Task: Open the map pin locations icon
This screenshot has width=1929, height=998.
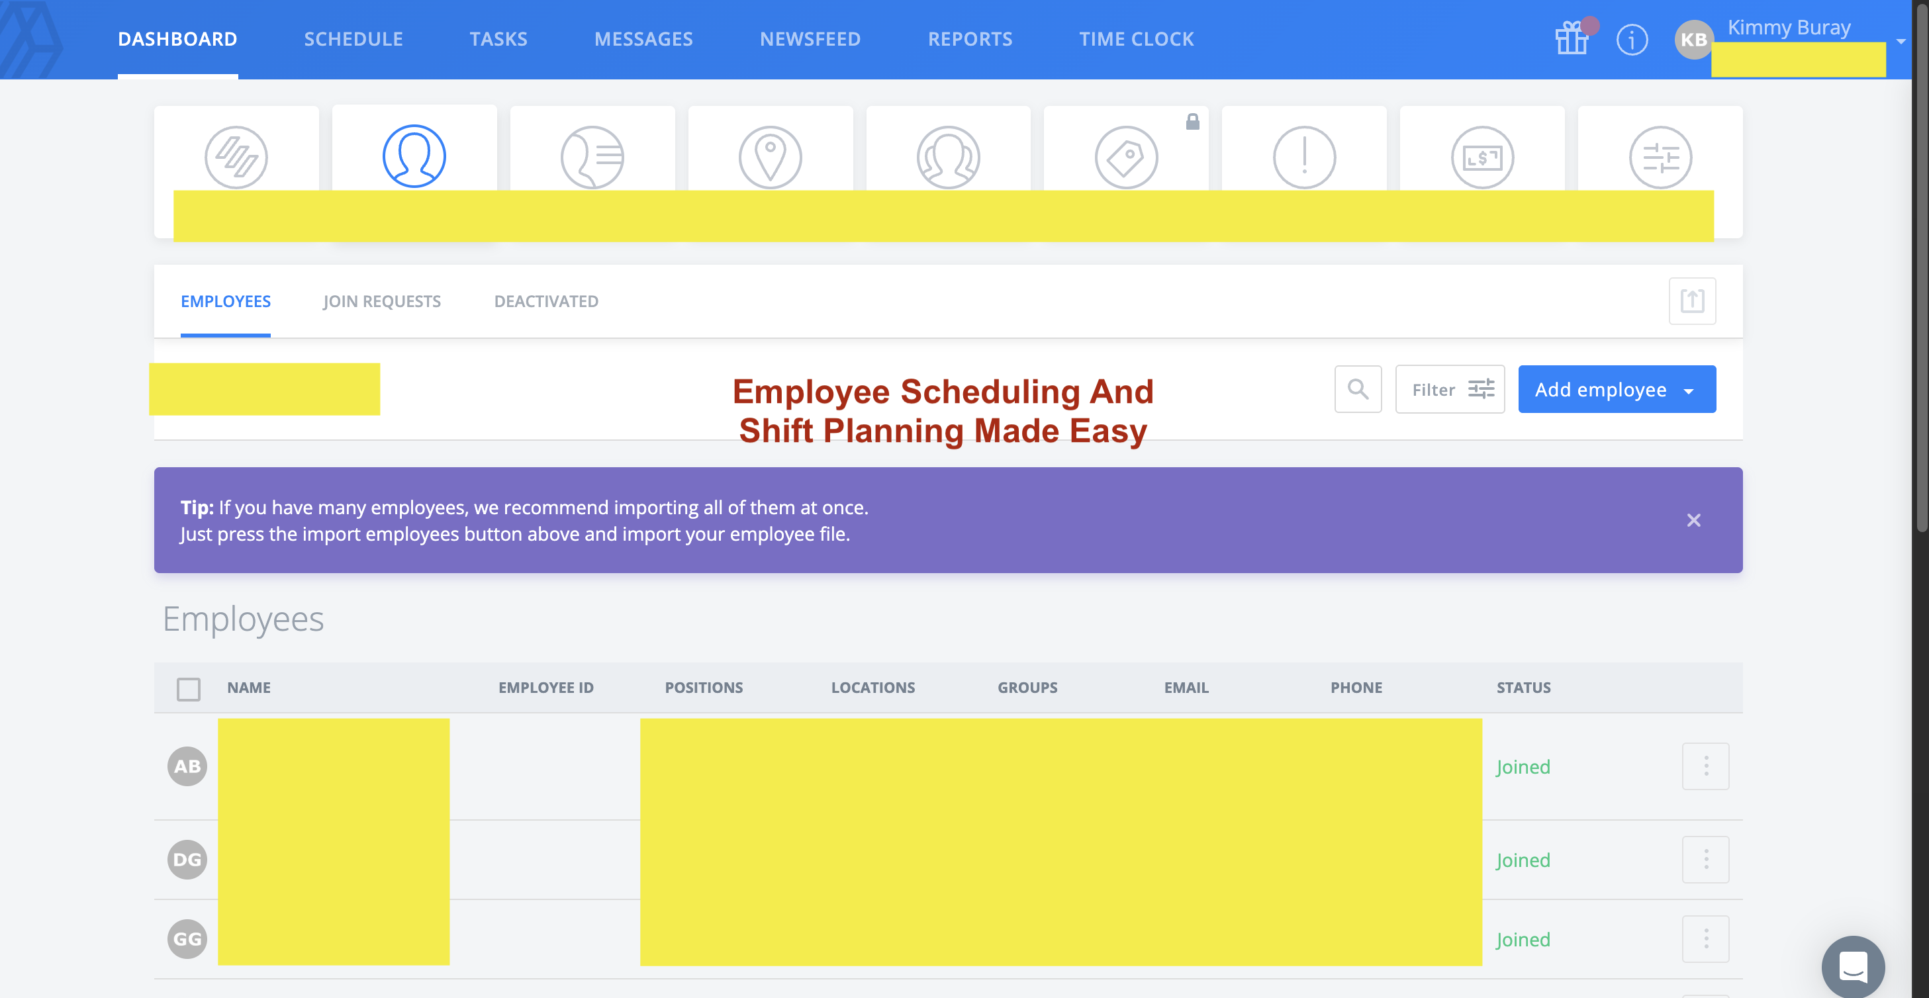Action: point(770,156)
